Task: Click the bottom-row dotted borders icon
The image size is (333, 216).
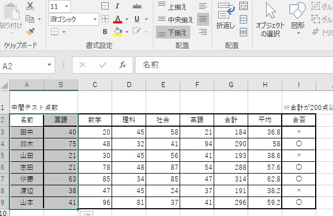Action: pos(54,32)
